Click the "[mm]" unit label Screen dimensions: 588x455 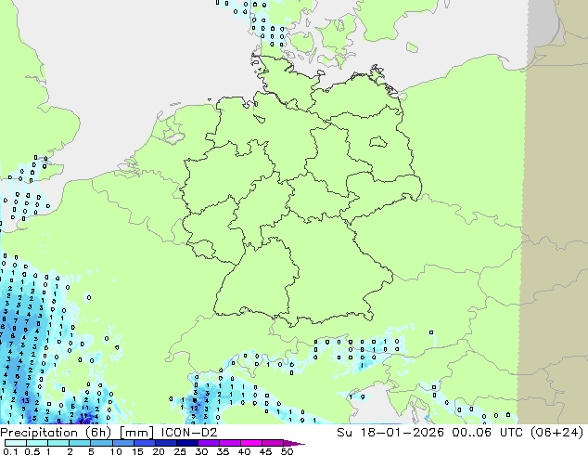(136, 433)
